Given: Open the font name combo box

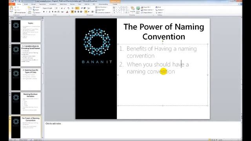Looking at the screenshot, I should (49, 8).
